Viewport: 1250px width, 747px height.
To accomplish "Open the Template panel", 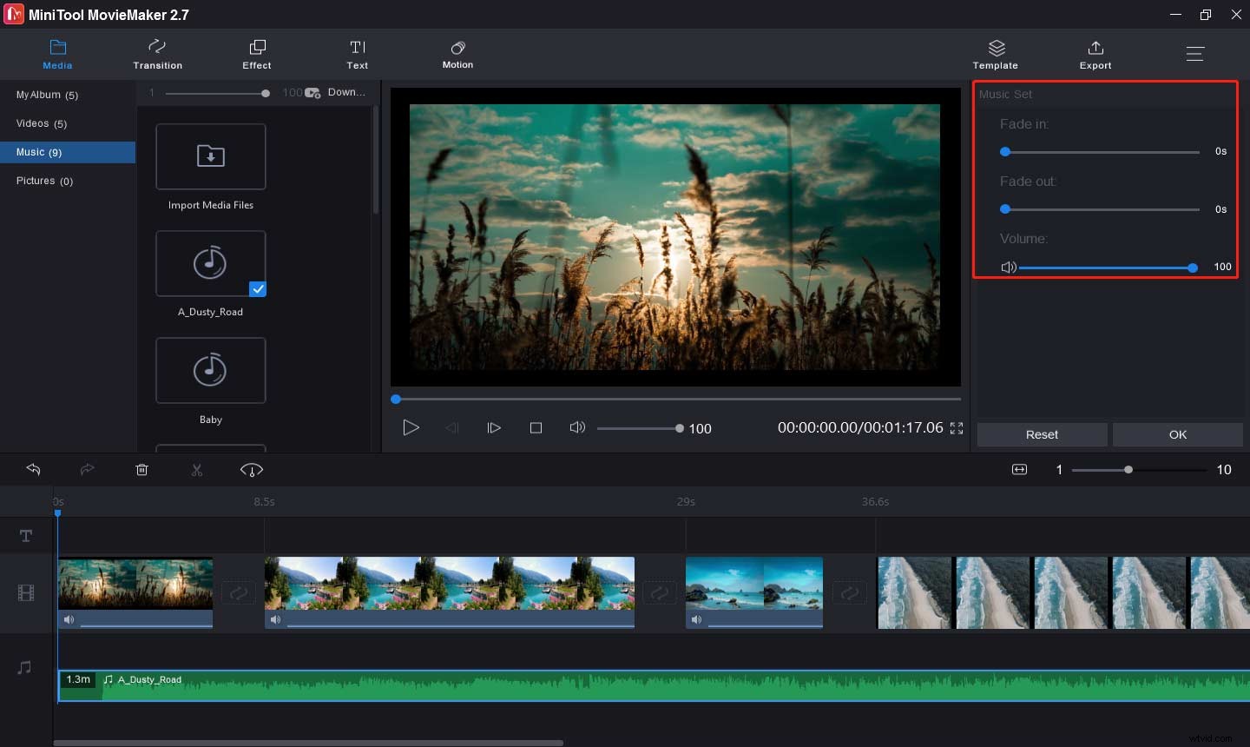I will (x=995, y=54).
